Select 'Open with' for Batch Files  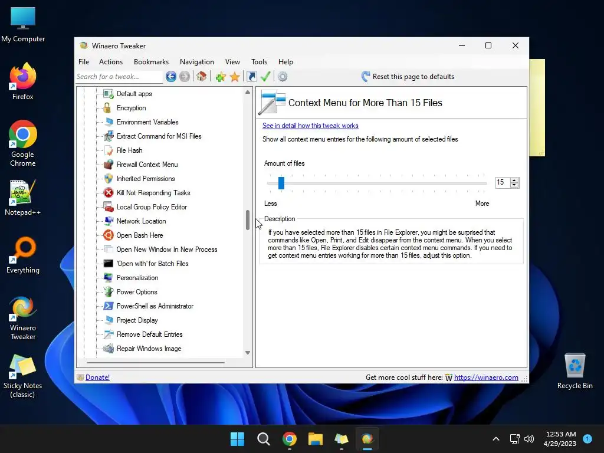tap(153, 264)
